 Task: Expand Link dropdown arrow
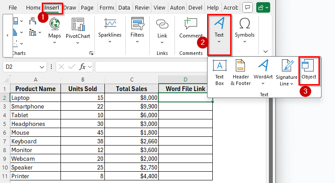point(162,43)
